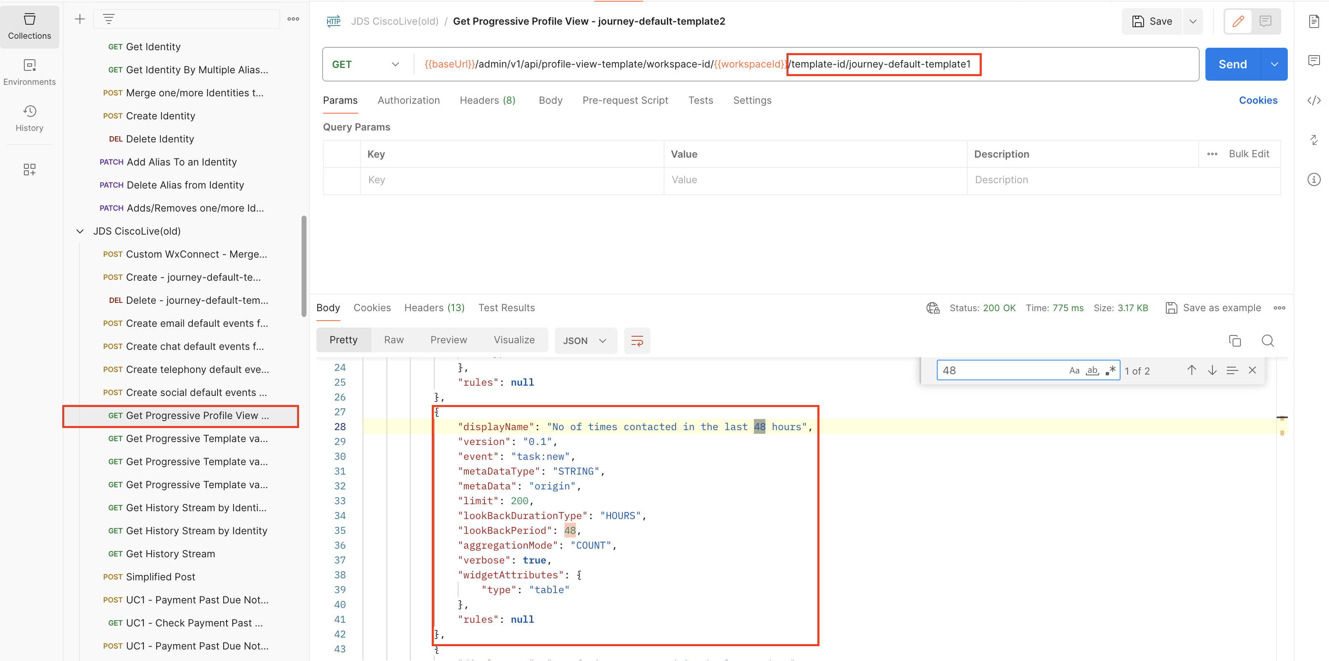The height and width of the screenshot is (661, 1329).
Task: Open response Cookies tab
Action: point(372,308)
